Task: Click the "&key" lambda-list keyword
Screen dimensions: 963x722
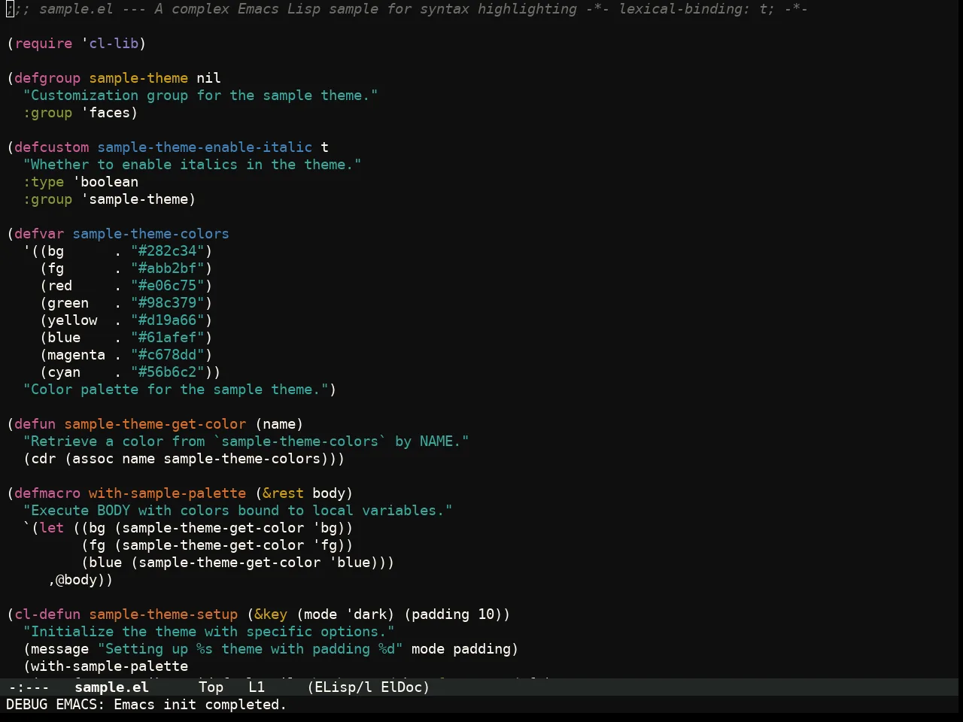Action: click(271, 614)
